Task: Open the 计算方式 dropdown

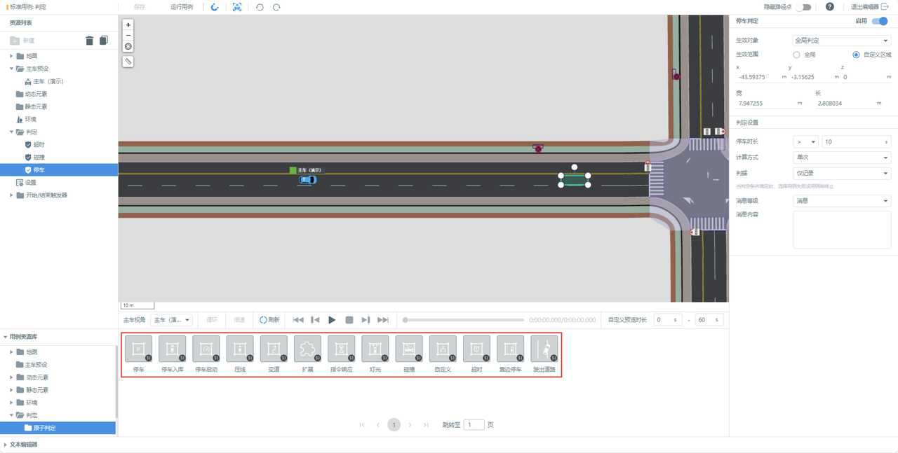Action: 841,158
